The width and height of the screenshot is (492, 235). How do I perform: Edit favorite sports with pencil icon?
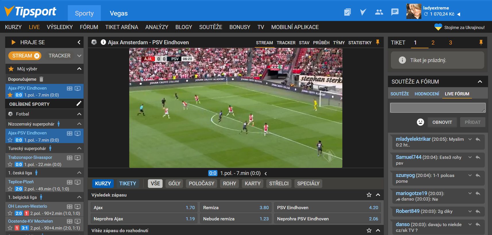[x=79, y=104]
